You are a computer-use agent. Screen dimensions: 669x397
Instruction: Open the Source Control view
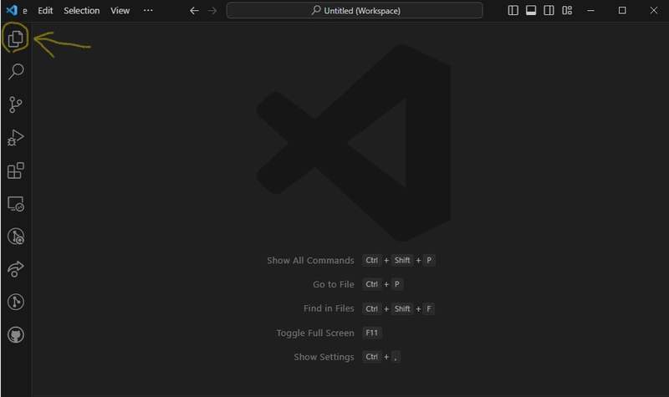pos(16,104)
